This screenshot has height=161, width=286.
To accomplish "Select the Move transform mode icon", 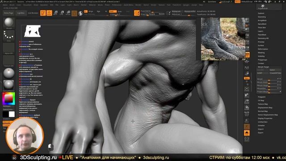I will [55, 13].
